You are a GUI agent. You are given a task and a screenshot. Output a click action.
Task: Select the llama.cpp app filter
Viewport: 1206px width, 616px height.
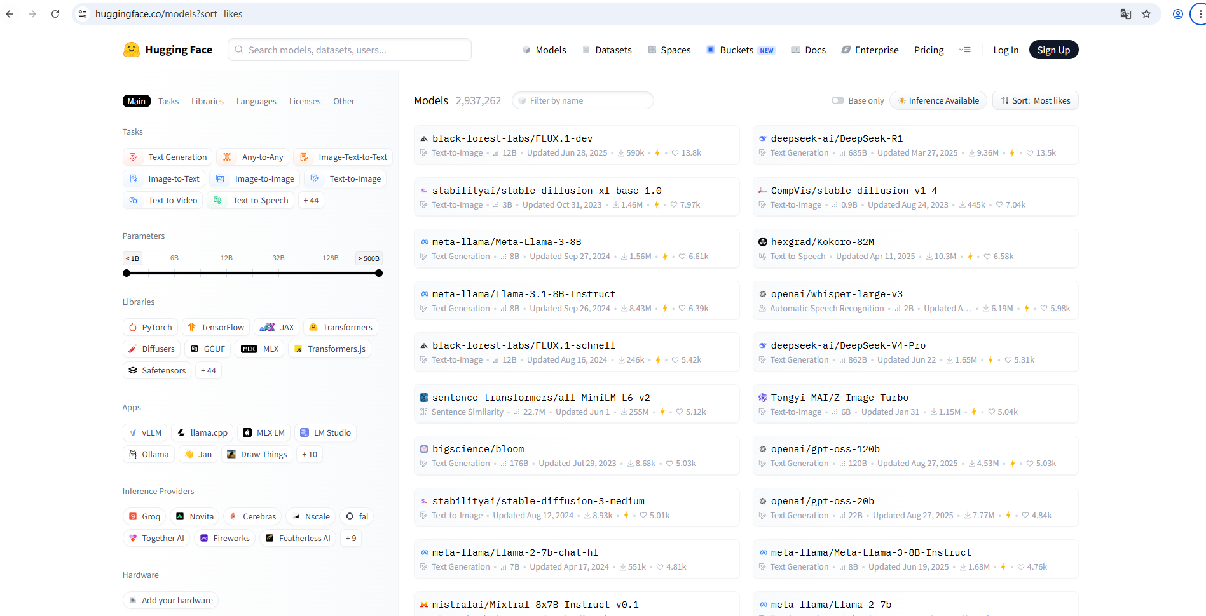tap(202, 432)
